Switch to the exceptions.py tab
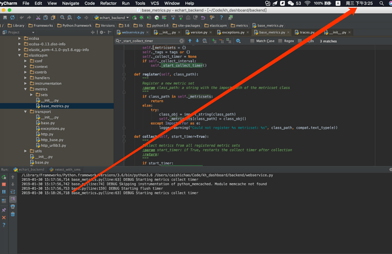 coord(233,32)
